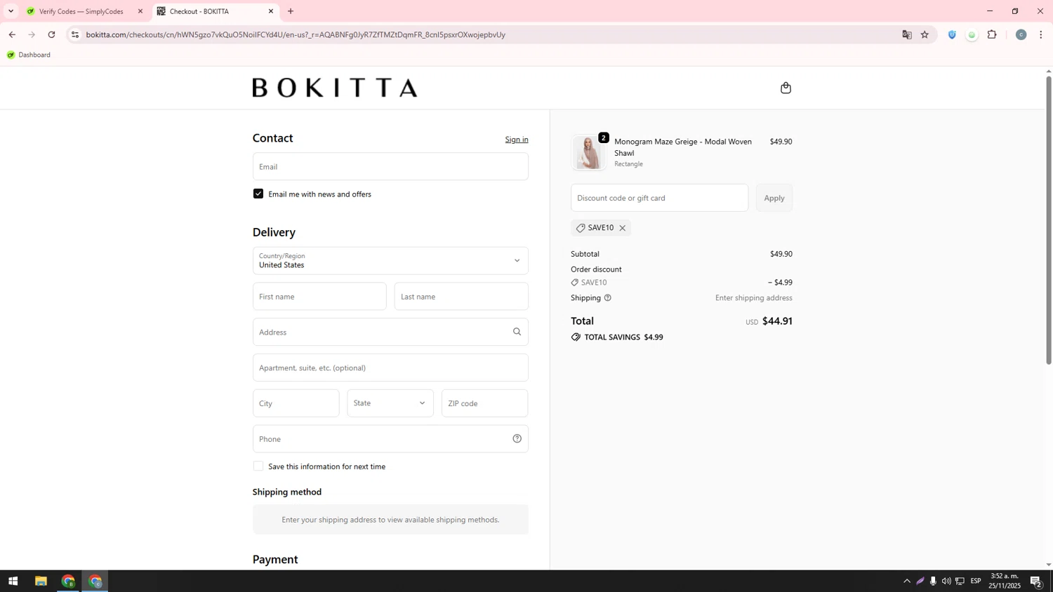Viewport: 1053px width, 592px height.
Task: Click the browser address bar URL
Action: 296,34
